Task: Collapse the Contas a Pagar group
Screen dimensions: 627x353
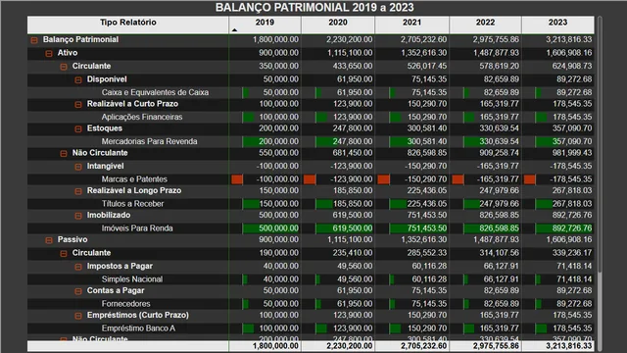Action: click(78, 291)
